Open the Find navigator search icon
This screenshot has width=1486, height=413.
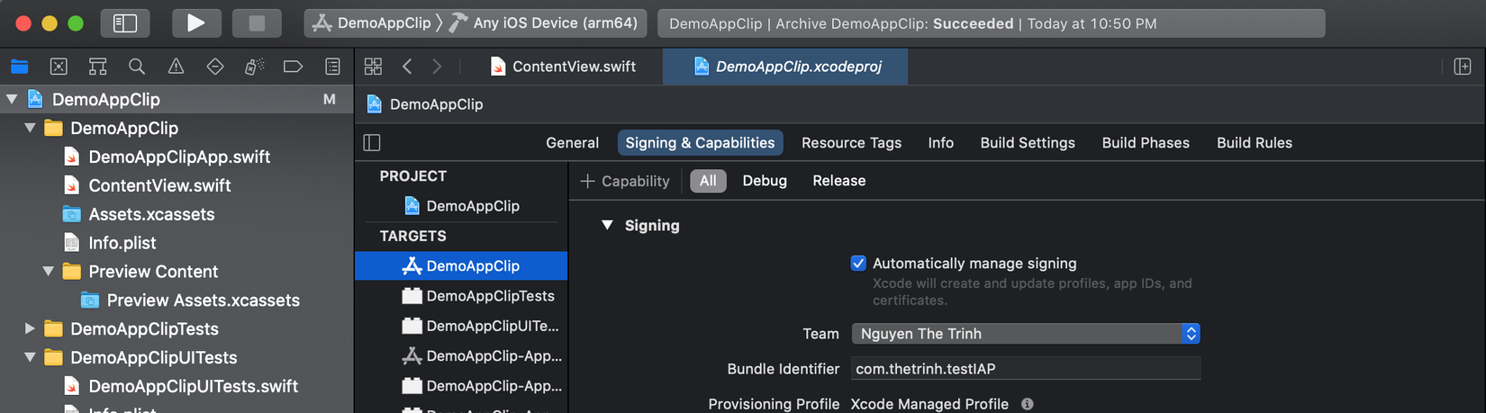[137, 67]
